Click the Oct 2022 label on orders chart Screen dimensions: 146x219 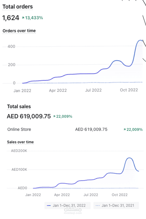(x=129, y=90)
